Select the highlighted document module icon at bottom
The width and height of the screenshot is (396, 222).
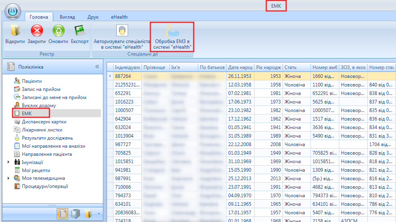(x=62, y=214)
